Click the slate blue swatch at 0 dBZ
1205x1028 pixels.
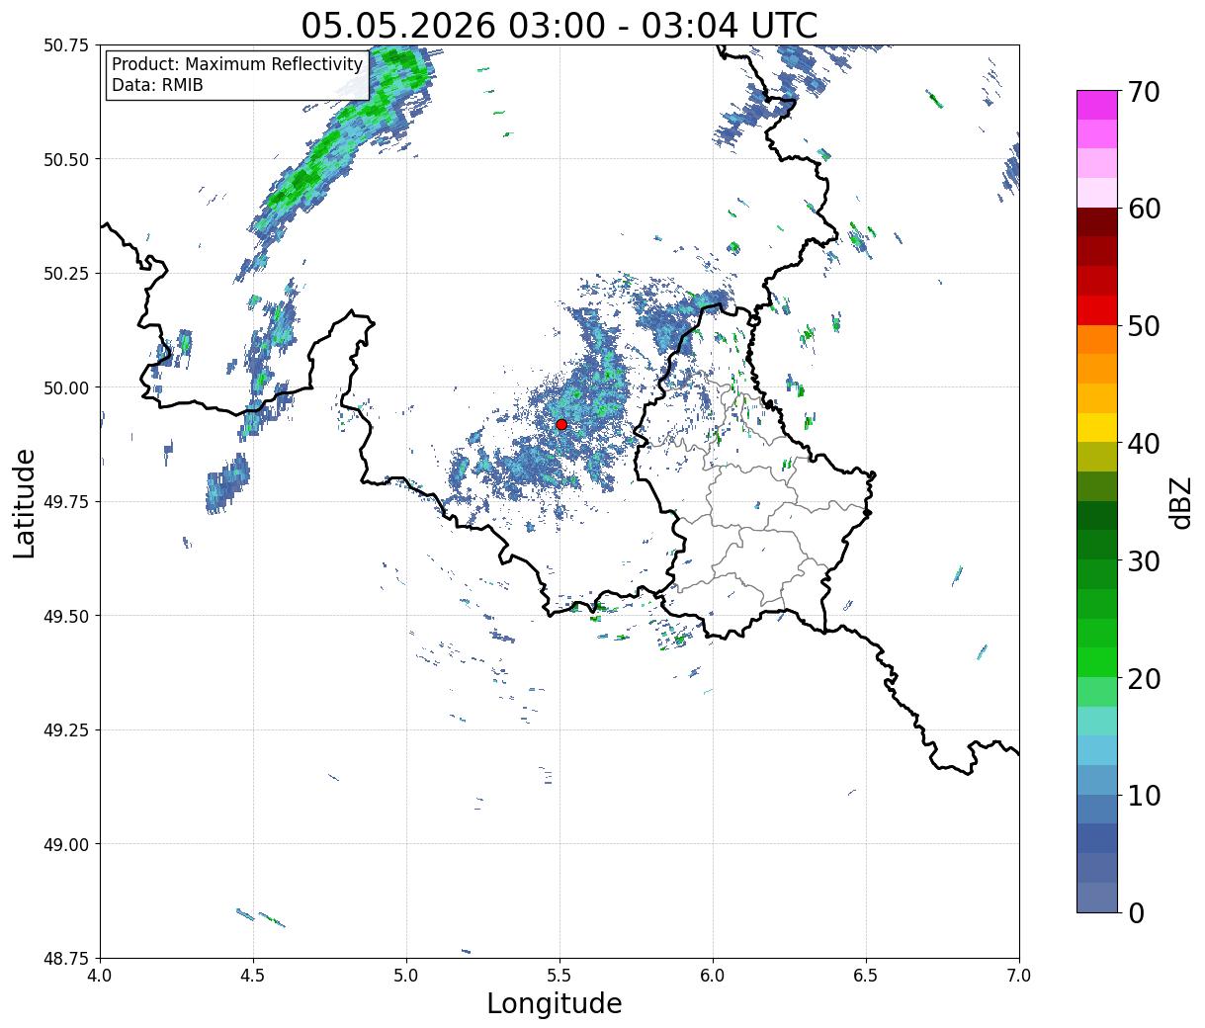1097,898
